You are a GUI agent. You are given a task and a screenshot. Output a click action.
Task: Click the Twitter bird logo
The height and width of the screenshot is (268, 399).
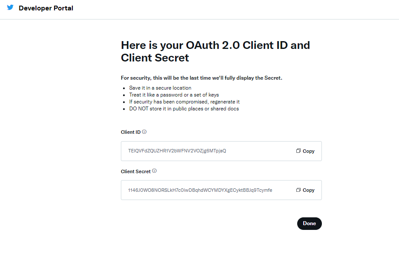(10, 7)
